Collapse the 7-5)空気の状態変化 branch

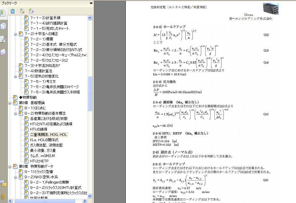coord(16,77)
